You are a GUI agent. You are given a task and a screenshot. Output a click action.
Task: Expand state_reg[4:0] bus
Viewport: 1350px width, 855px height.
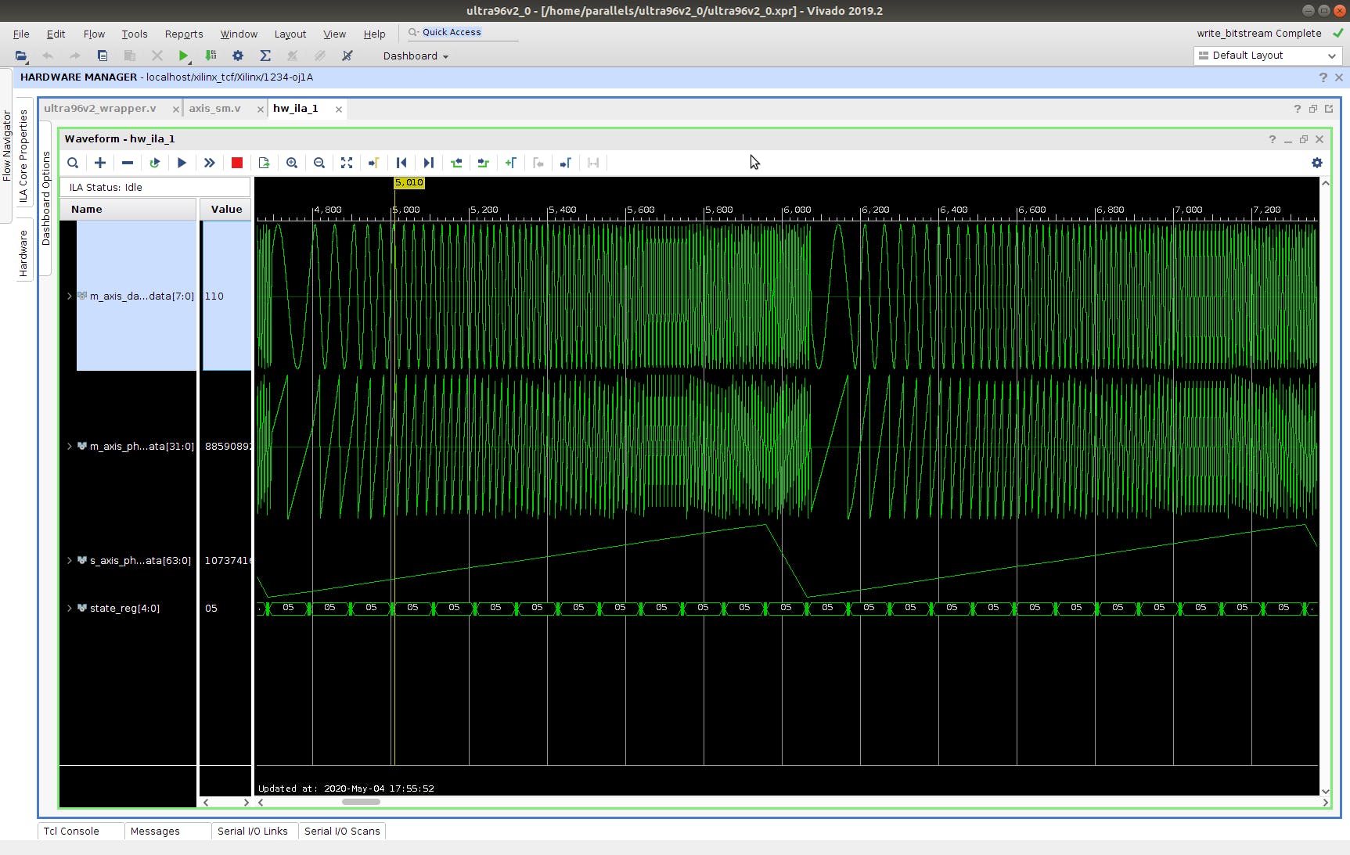click(x=70, y=608)
